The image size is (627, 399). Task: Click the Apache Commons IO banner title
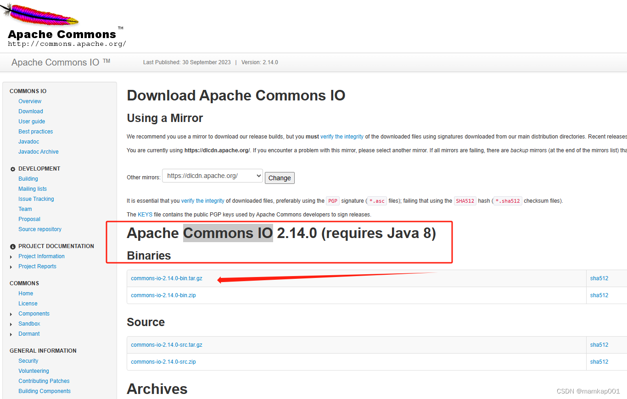61,62
